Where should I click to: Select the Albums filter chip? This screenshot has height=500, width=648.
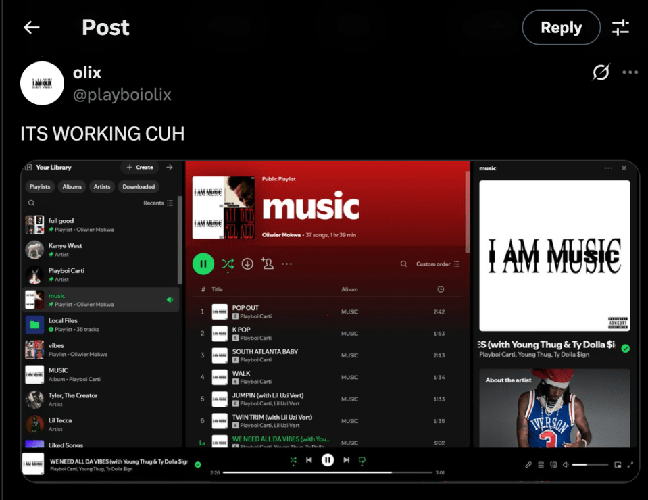(x=72, y=186)
